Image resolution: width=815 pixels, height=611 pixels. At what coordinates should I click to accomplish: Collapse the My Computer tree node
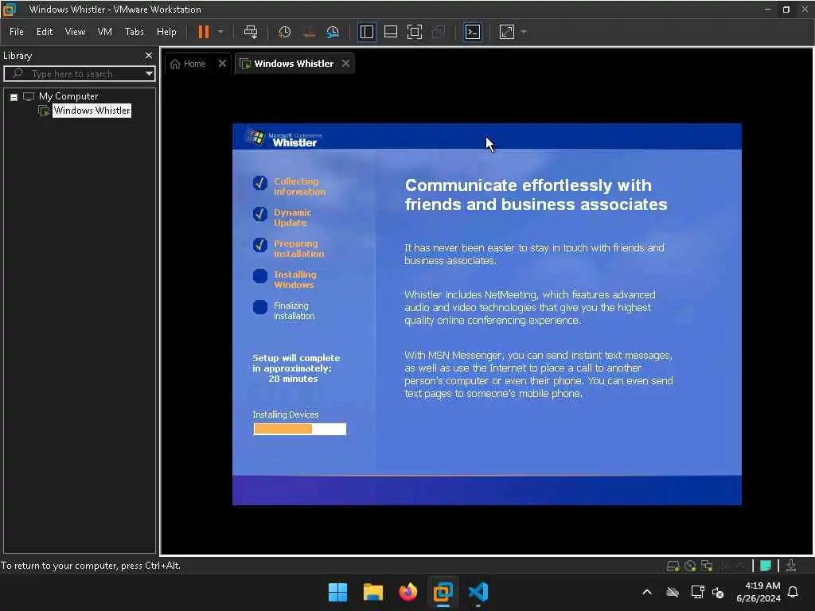point(14,96)
